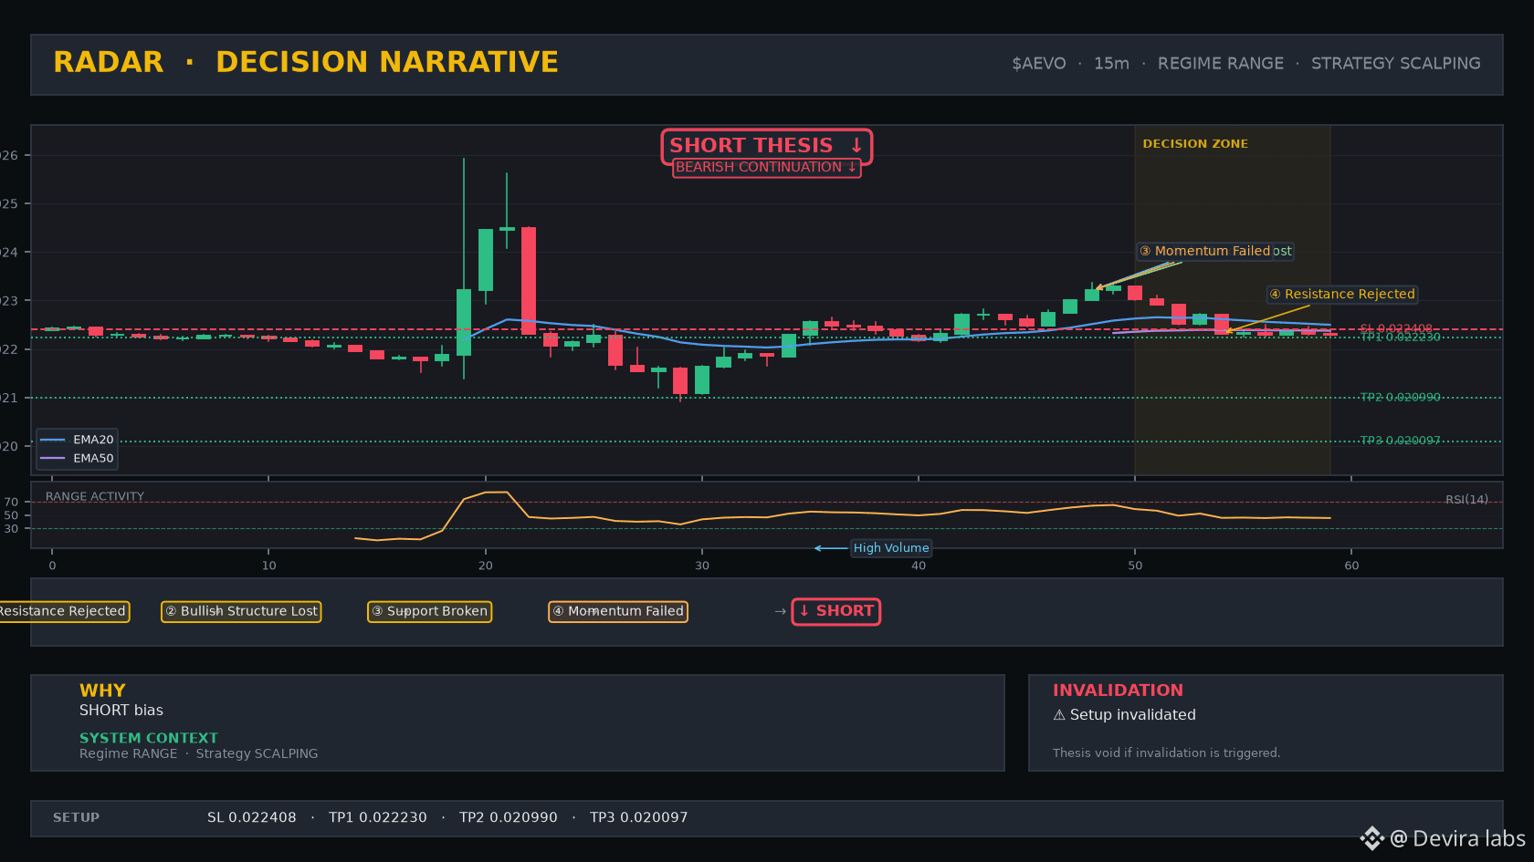Click the High Volume label
Screen dimensions: 1534x862
click(891, 548)
